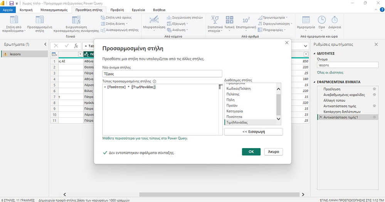This screenshot has height=202, width=385.
Task: Open Ανάλυση command
Action: 177,30
